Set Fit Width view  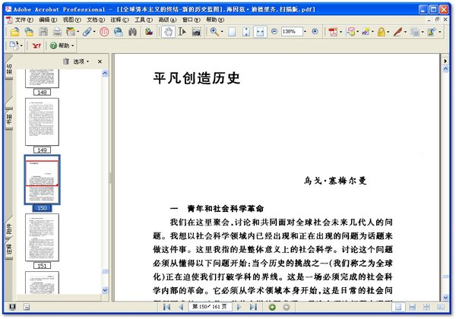pyautogui.click(x=260, y=32)
